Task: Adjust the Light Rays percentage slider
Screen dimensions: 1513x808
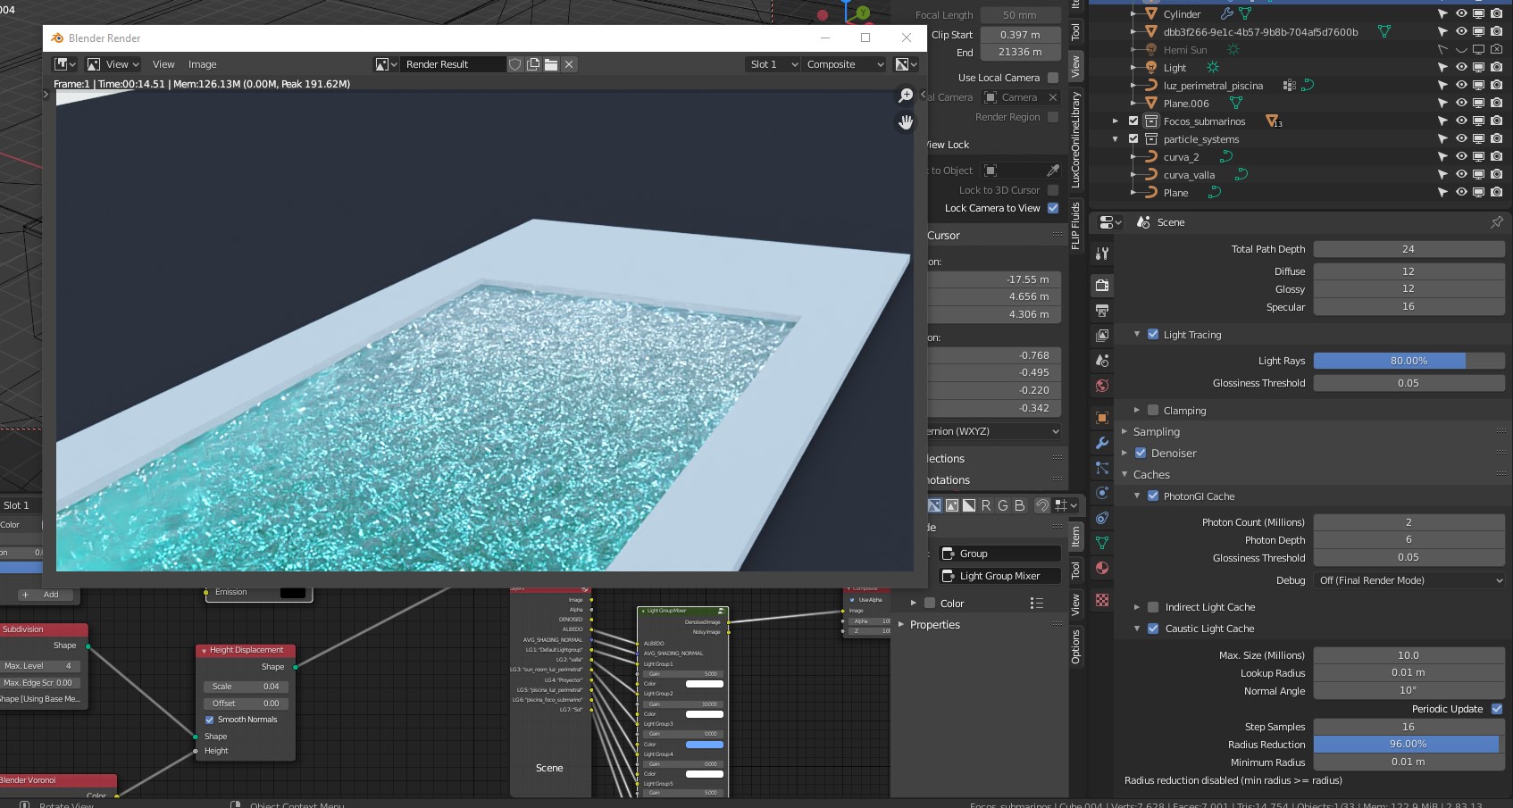Action: click(x=1409, y=361)
